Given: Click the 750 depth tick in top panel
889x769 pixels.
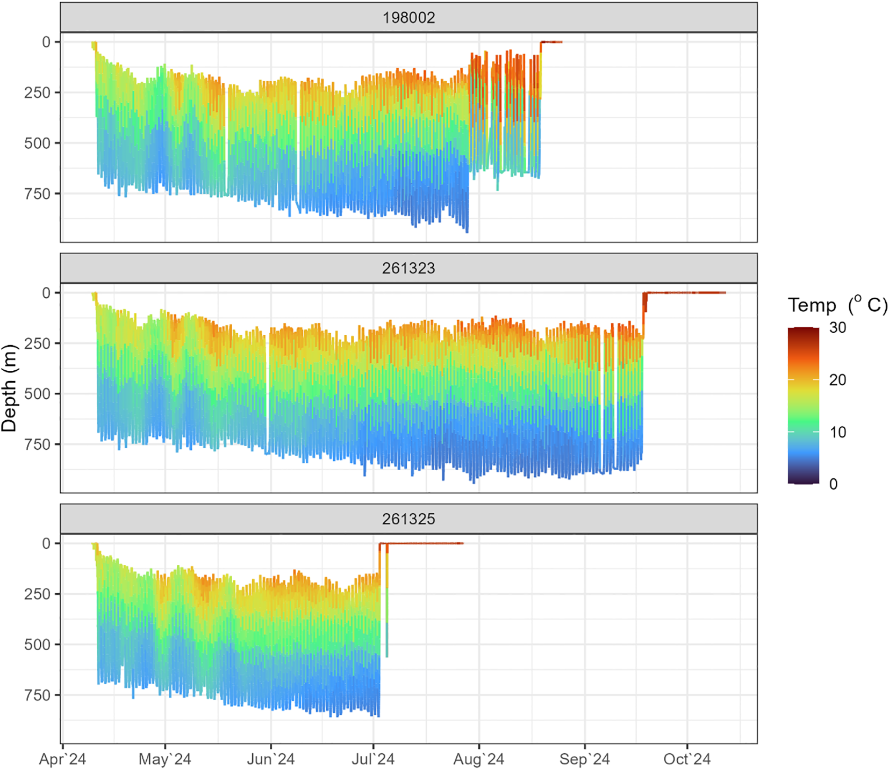Looking at the screenshot, I should point(37,191).
